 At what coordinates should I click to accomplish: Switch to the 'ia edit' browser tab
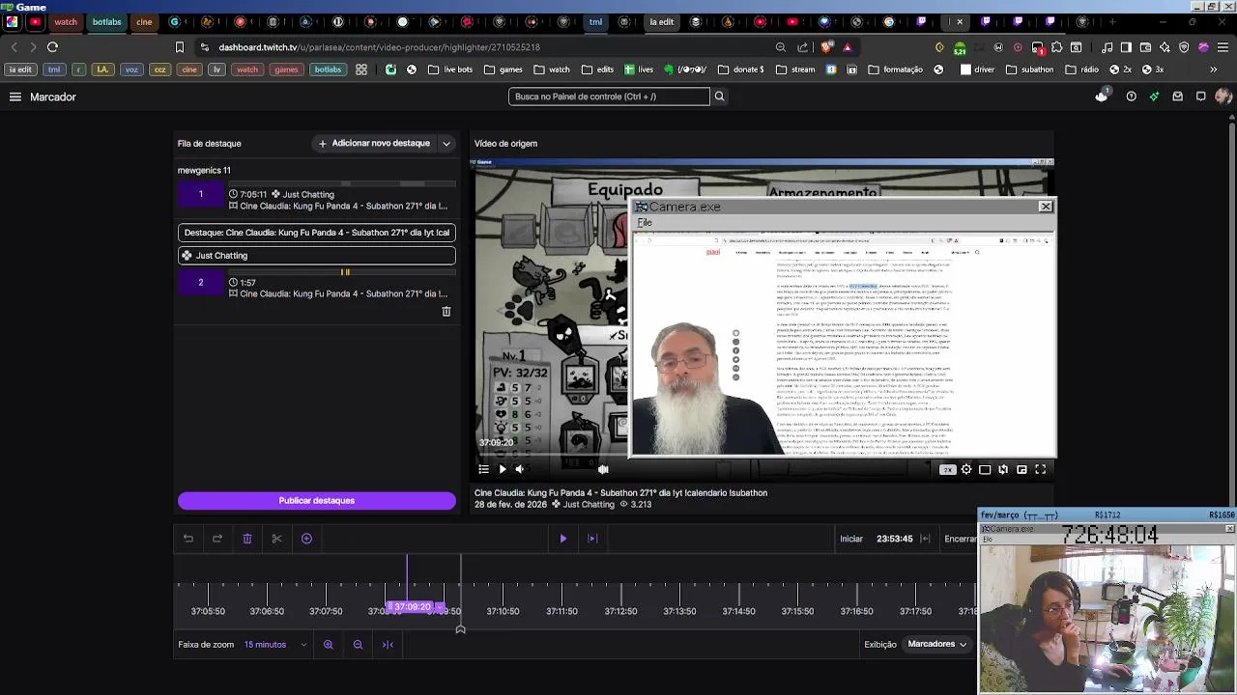(662, 21)
